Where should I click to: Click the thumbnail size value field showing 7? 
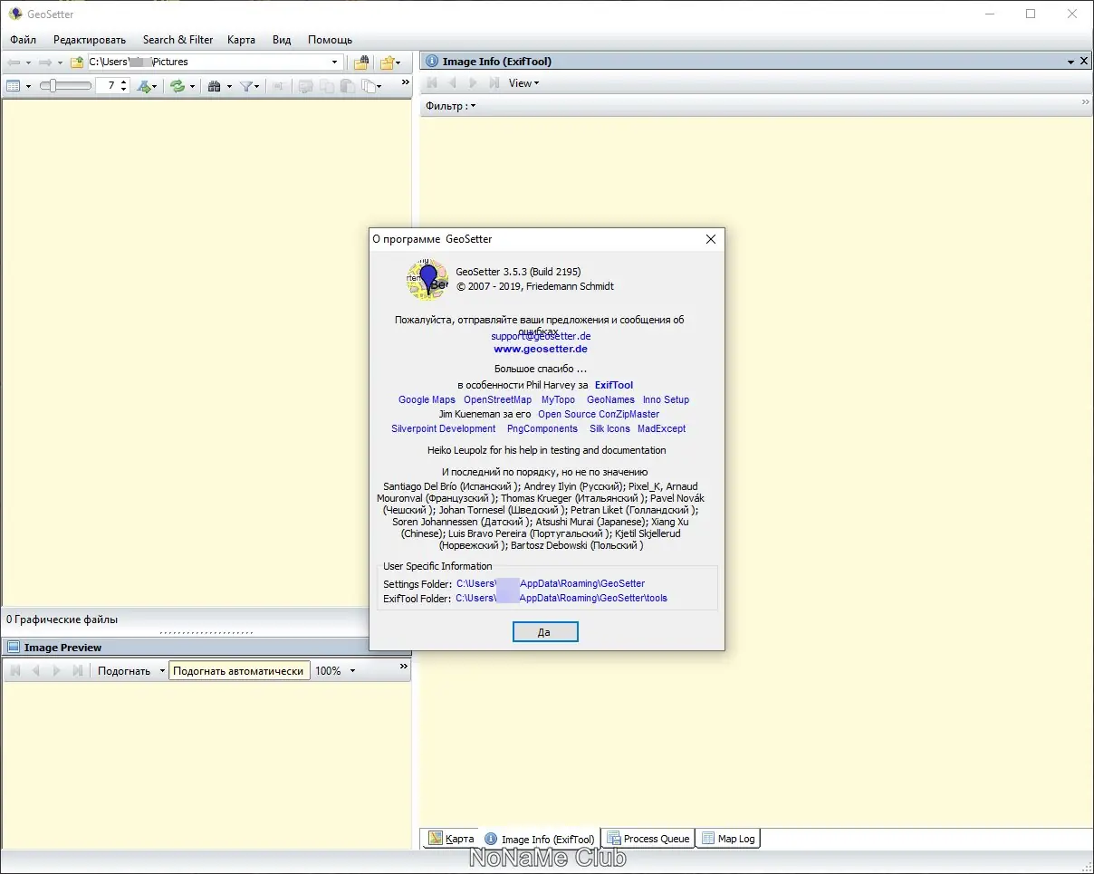tap(107, 86)
